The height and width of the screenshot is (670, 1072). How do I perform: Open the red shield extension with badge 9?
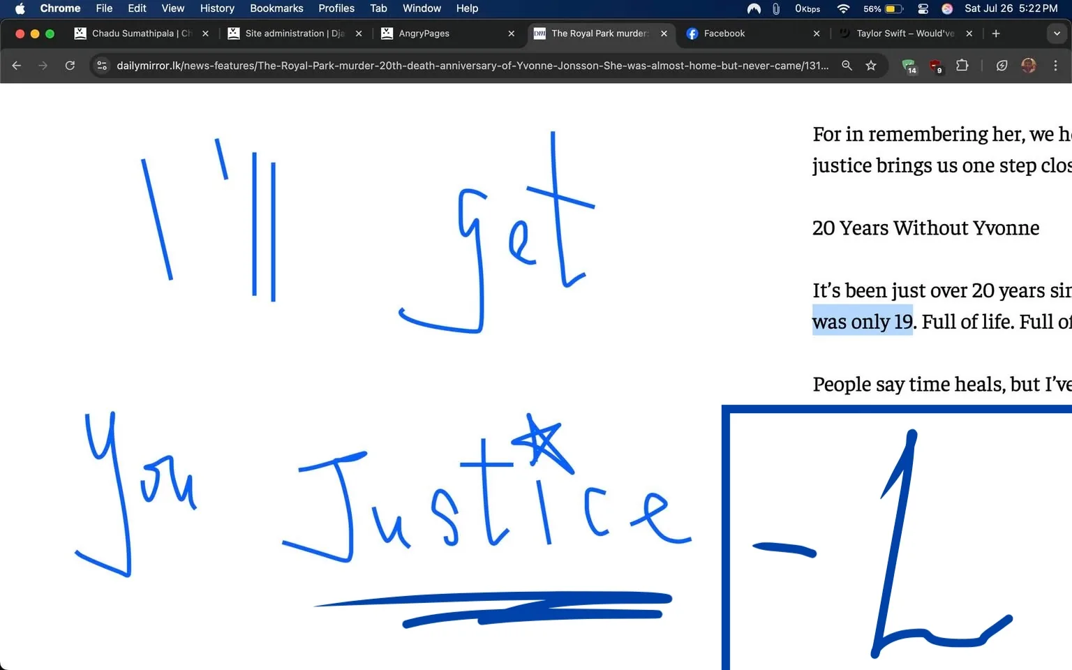tap(935, 66)
